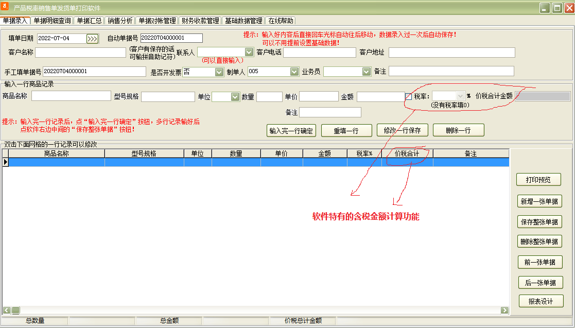Click the 单位 column header
Image resolution: width=575 pixels, height=328 pixels.
click(x=198, y=154)
